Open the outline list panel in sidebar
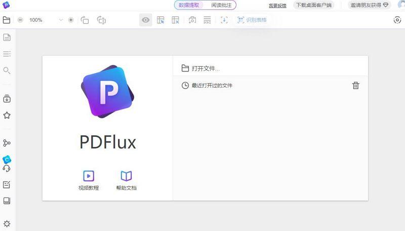This screenshot has width=405, height=231. click(7, 54)
